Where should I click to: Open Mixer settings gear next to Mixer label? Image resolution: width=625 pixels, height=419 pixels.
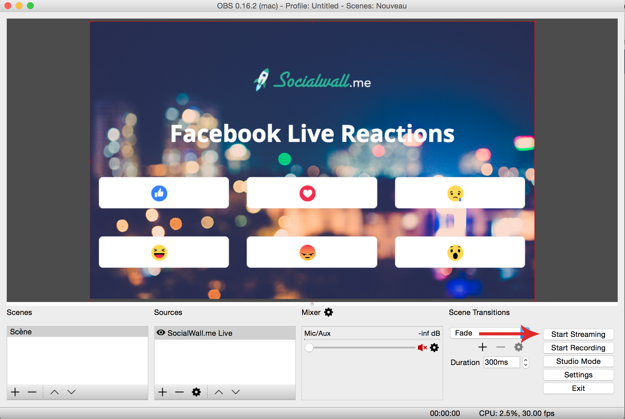328,312
